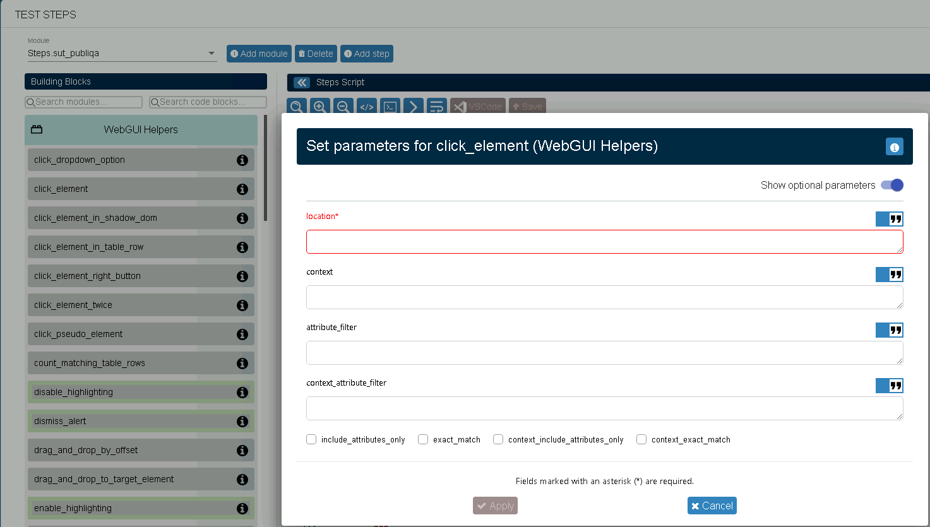
Task: Select the count_matching_table_rows block
Action: (141, 364)
